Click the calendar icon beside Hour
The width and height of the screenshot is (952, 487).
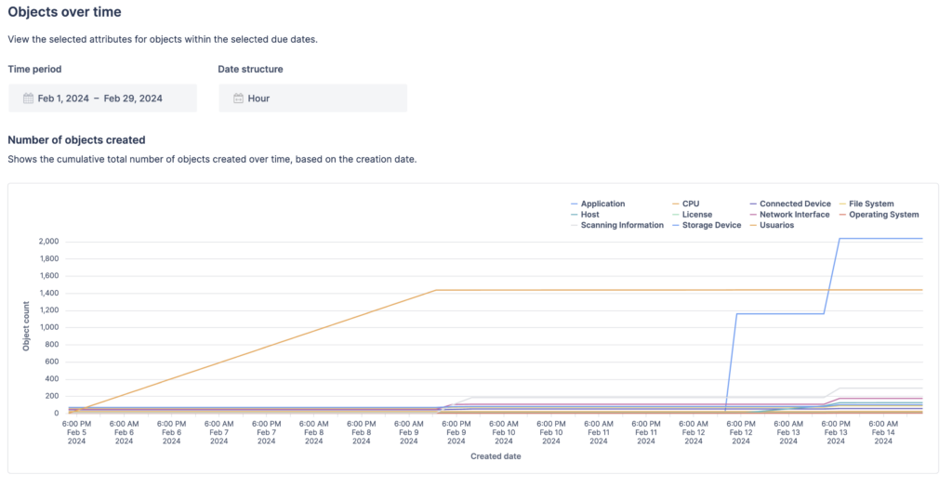[238, 99]
